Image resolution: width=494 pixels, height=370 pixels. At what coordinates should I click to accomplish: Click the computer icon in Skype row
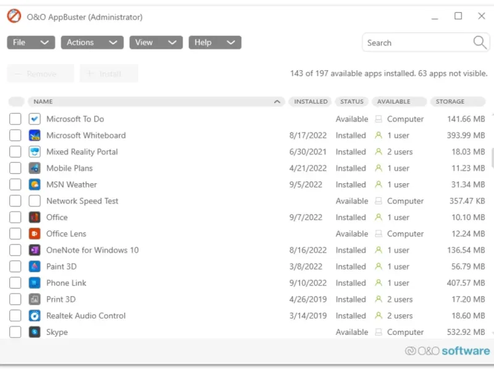[379, 332]
